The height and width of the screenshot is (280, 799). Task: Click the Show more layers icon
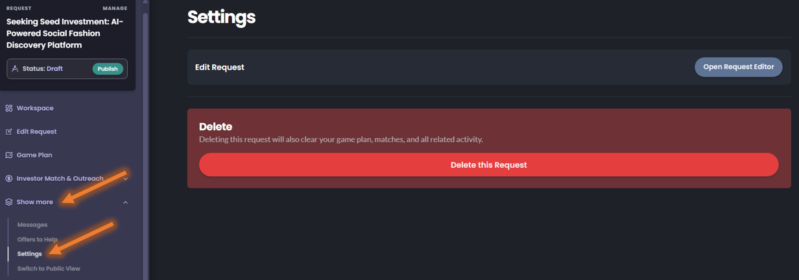[9, 202]
